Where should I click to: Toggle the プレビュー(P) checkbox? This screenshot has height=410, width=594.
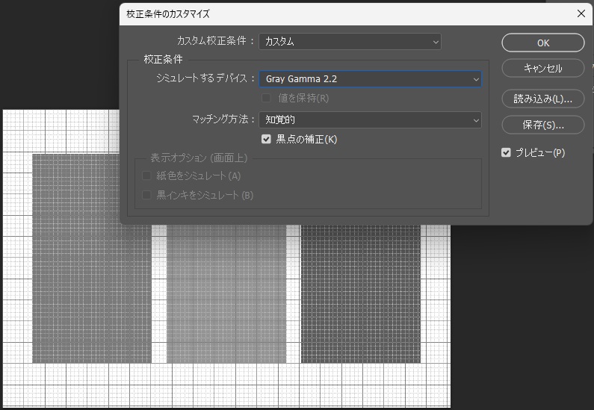click(x=506, y=152)
